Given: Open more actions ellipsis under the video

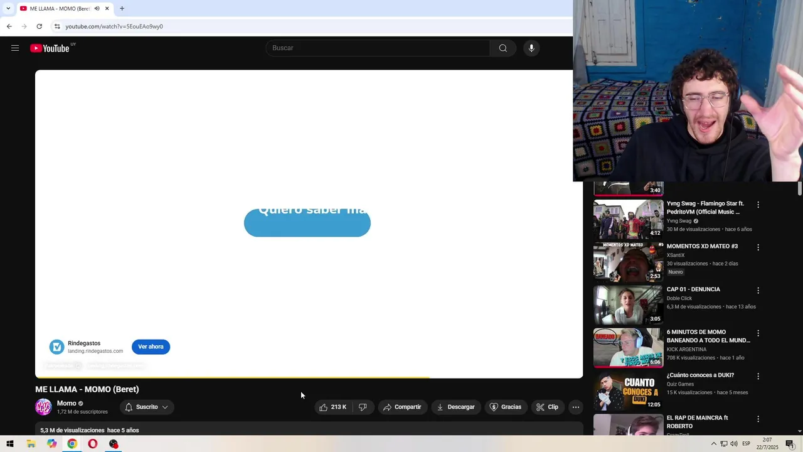Looking at the screenshot, I should [x=575, y=407].
